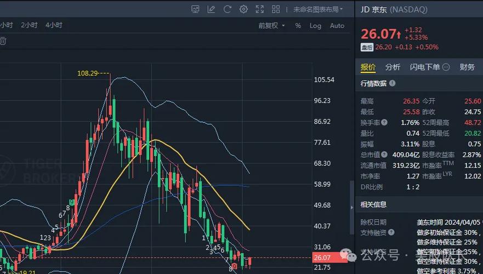
Task: Open chart settings gear icon
Action: [x=243, y=9]
